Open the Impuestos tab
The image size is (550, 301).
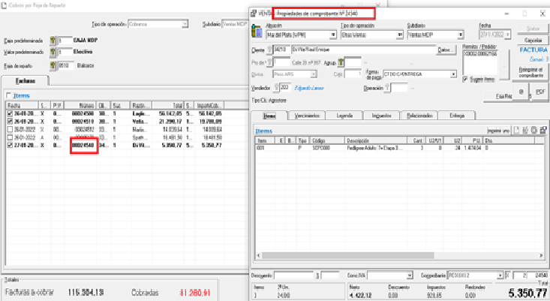[381, 116]
